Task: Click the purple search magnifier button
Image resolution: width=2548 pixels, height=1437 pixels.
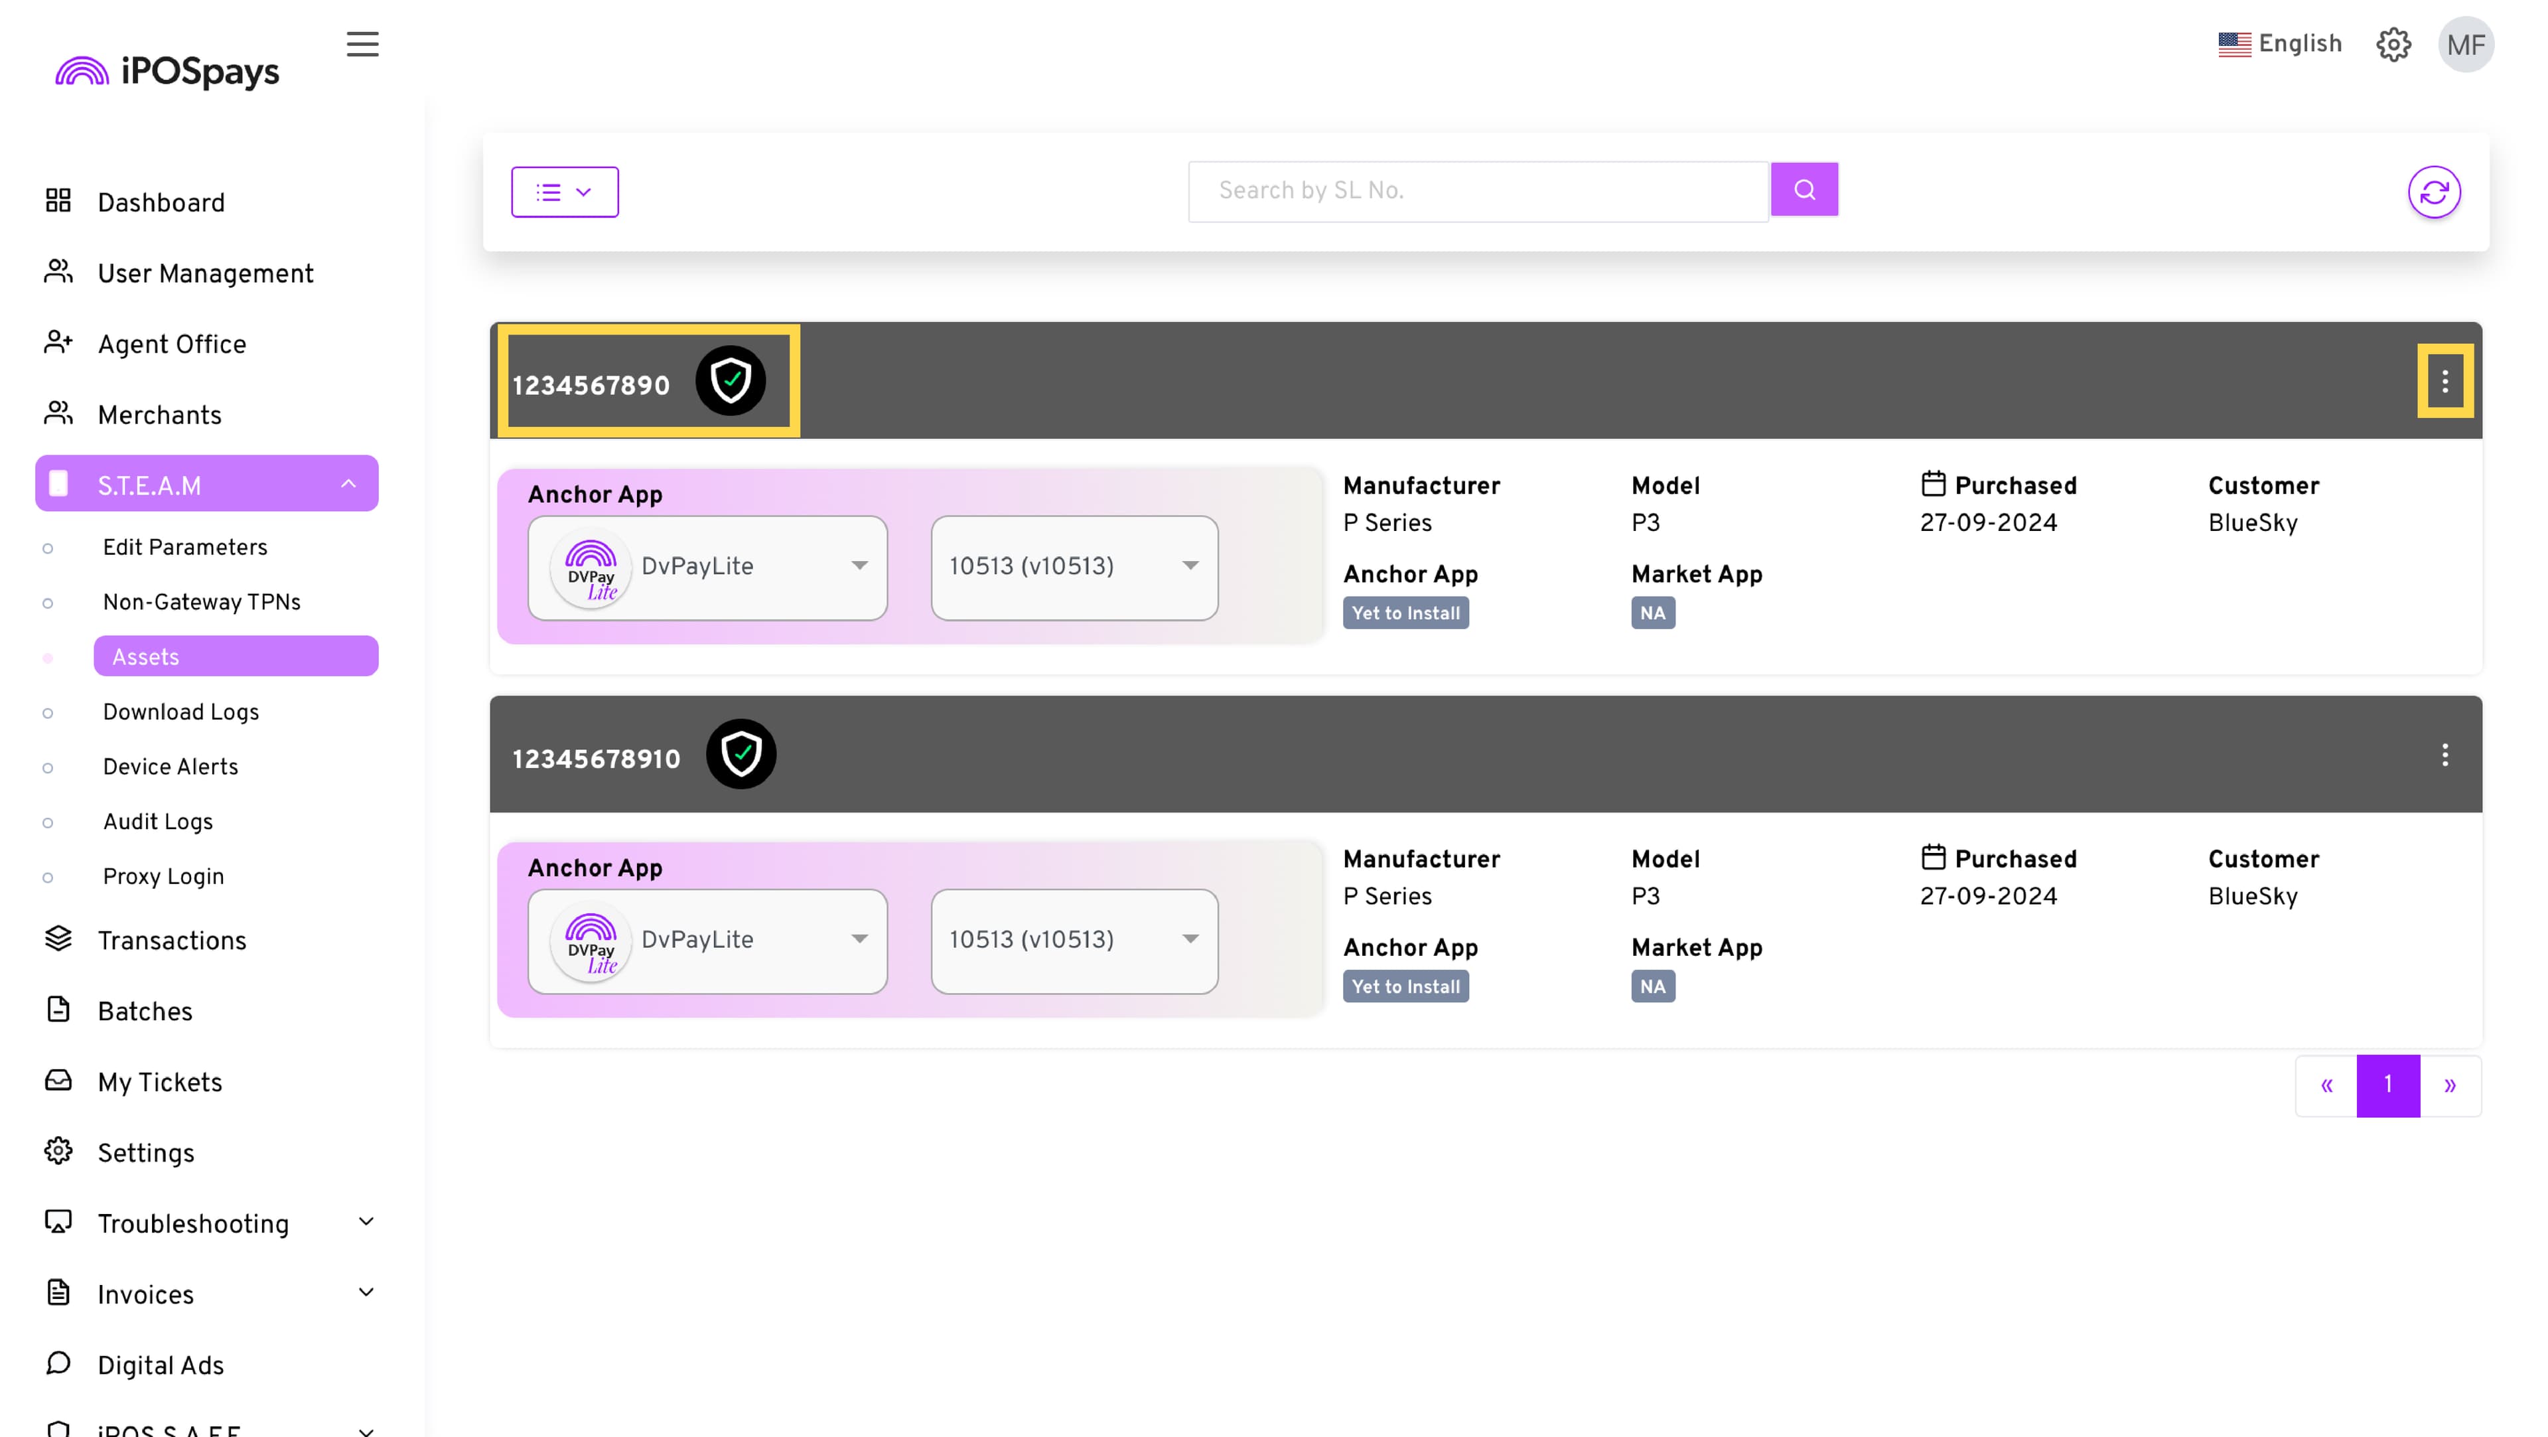Action: point(1804,189)
